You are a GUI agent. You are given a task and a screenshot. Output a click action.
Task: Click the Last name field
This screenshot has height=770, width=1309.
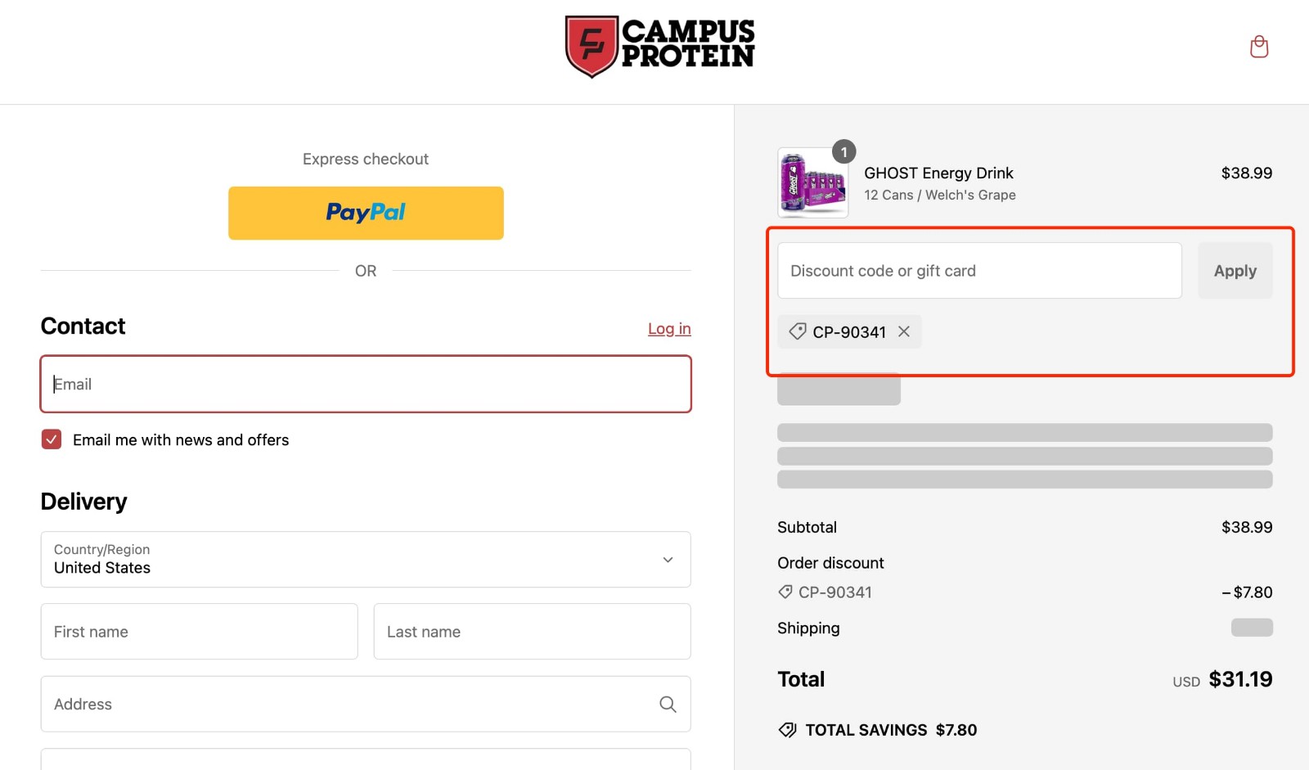(x=532, y=631)
